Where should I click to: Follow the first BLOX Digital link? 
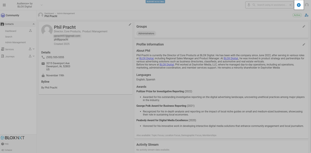[147, 58]
